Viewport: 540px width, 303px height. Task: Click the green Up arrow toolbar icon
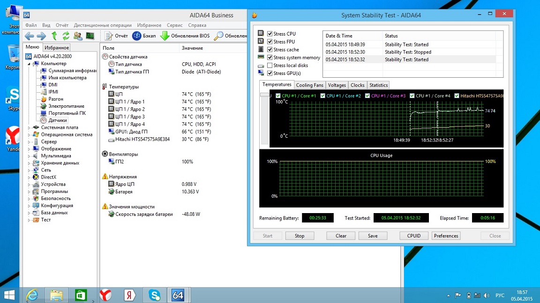pyautogui.click(x=54, y=36)
